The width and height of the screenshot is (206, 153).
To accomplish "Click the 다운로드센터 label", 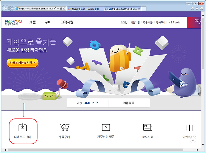I will click(x=23, y=137).
